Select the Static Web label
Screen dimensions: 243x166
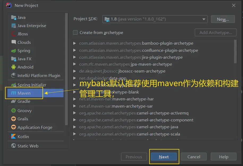point(28,146)
